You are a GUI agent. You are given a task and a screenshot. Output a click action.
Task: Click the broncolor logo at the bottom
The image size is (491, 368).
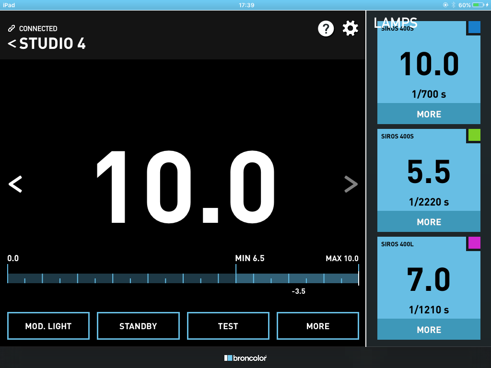245,357
